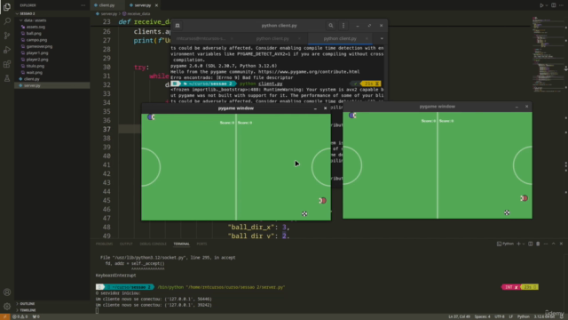Switch to the OUTPUT panel tab
The image size is (568, 320).
pyautogui.click(x=126, y=244)
